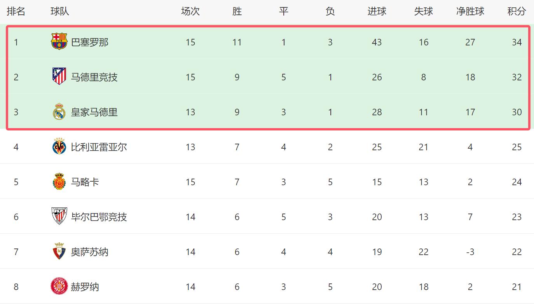Click the Athletic Bilbao crest icon
The image size is (534, 304).
(59, 216)
